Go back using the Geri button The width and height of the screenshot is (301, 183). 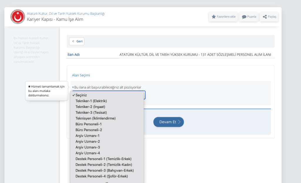click(77, 42)
